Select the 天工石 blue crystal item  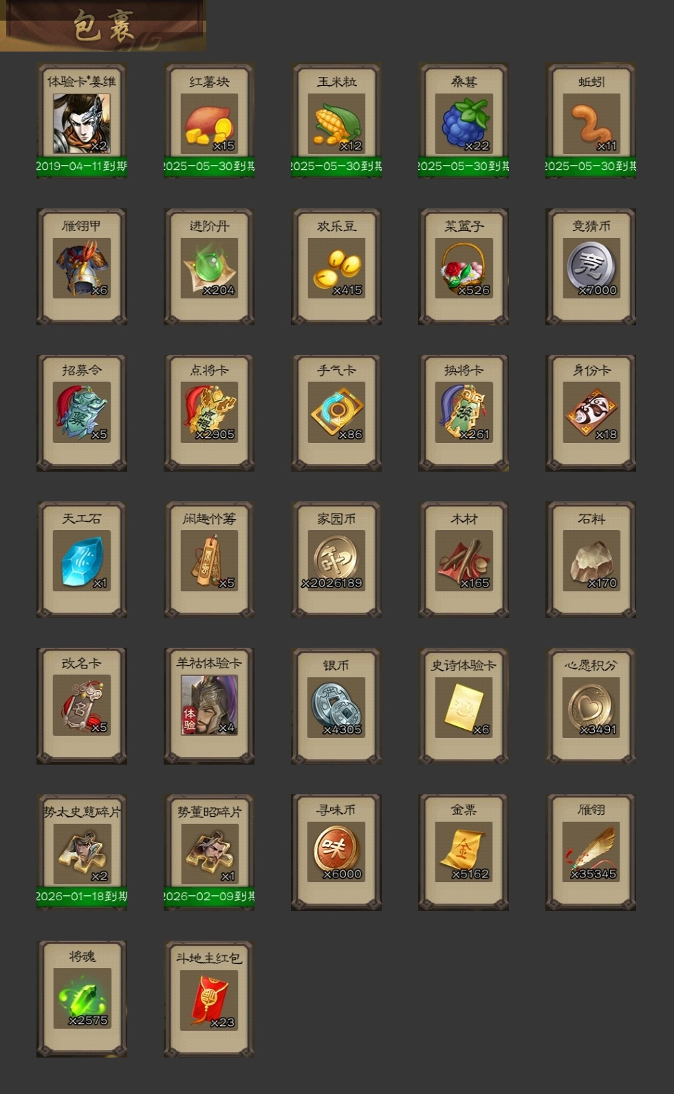[82, 560]
